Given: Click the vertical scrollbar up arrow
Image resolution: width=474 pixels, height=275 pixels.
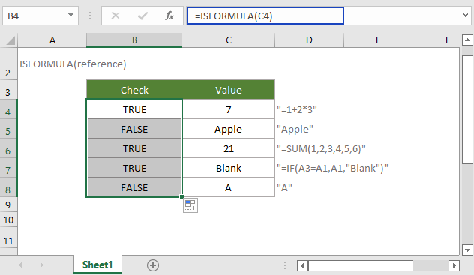Looking at the screenshot, I should [467, 40].
